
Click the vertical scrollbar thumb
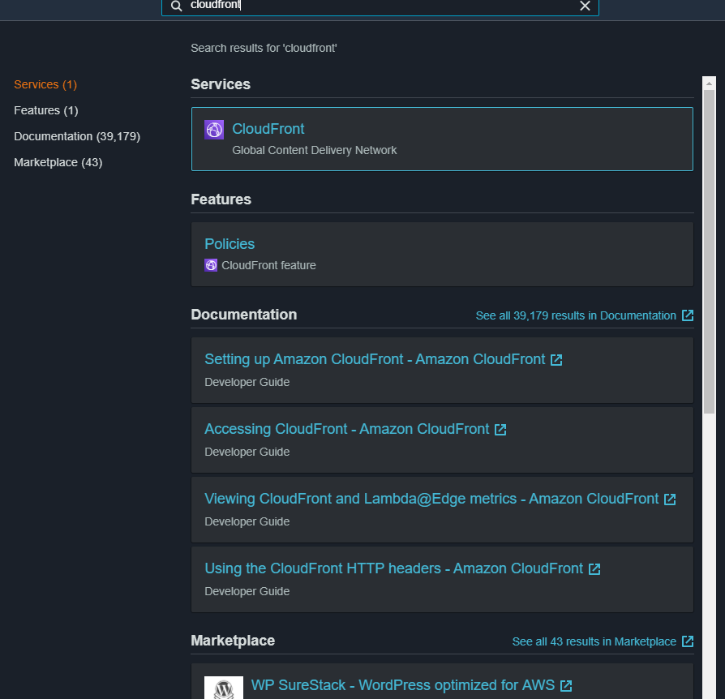[709, 252]
